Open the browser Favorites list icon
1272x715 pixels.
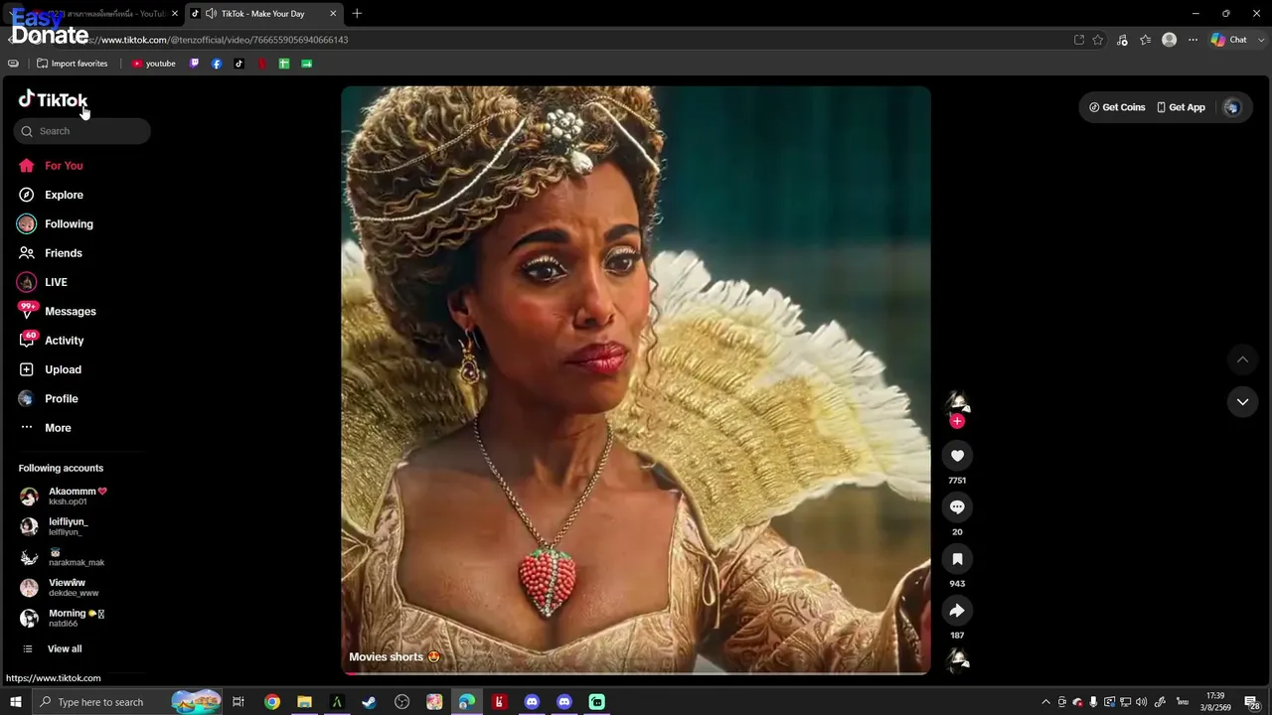(1146, 40)
